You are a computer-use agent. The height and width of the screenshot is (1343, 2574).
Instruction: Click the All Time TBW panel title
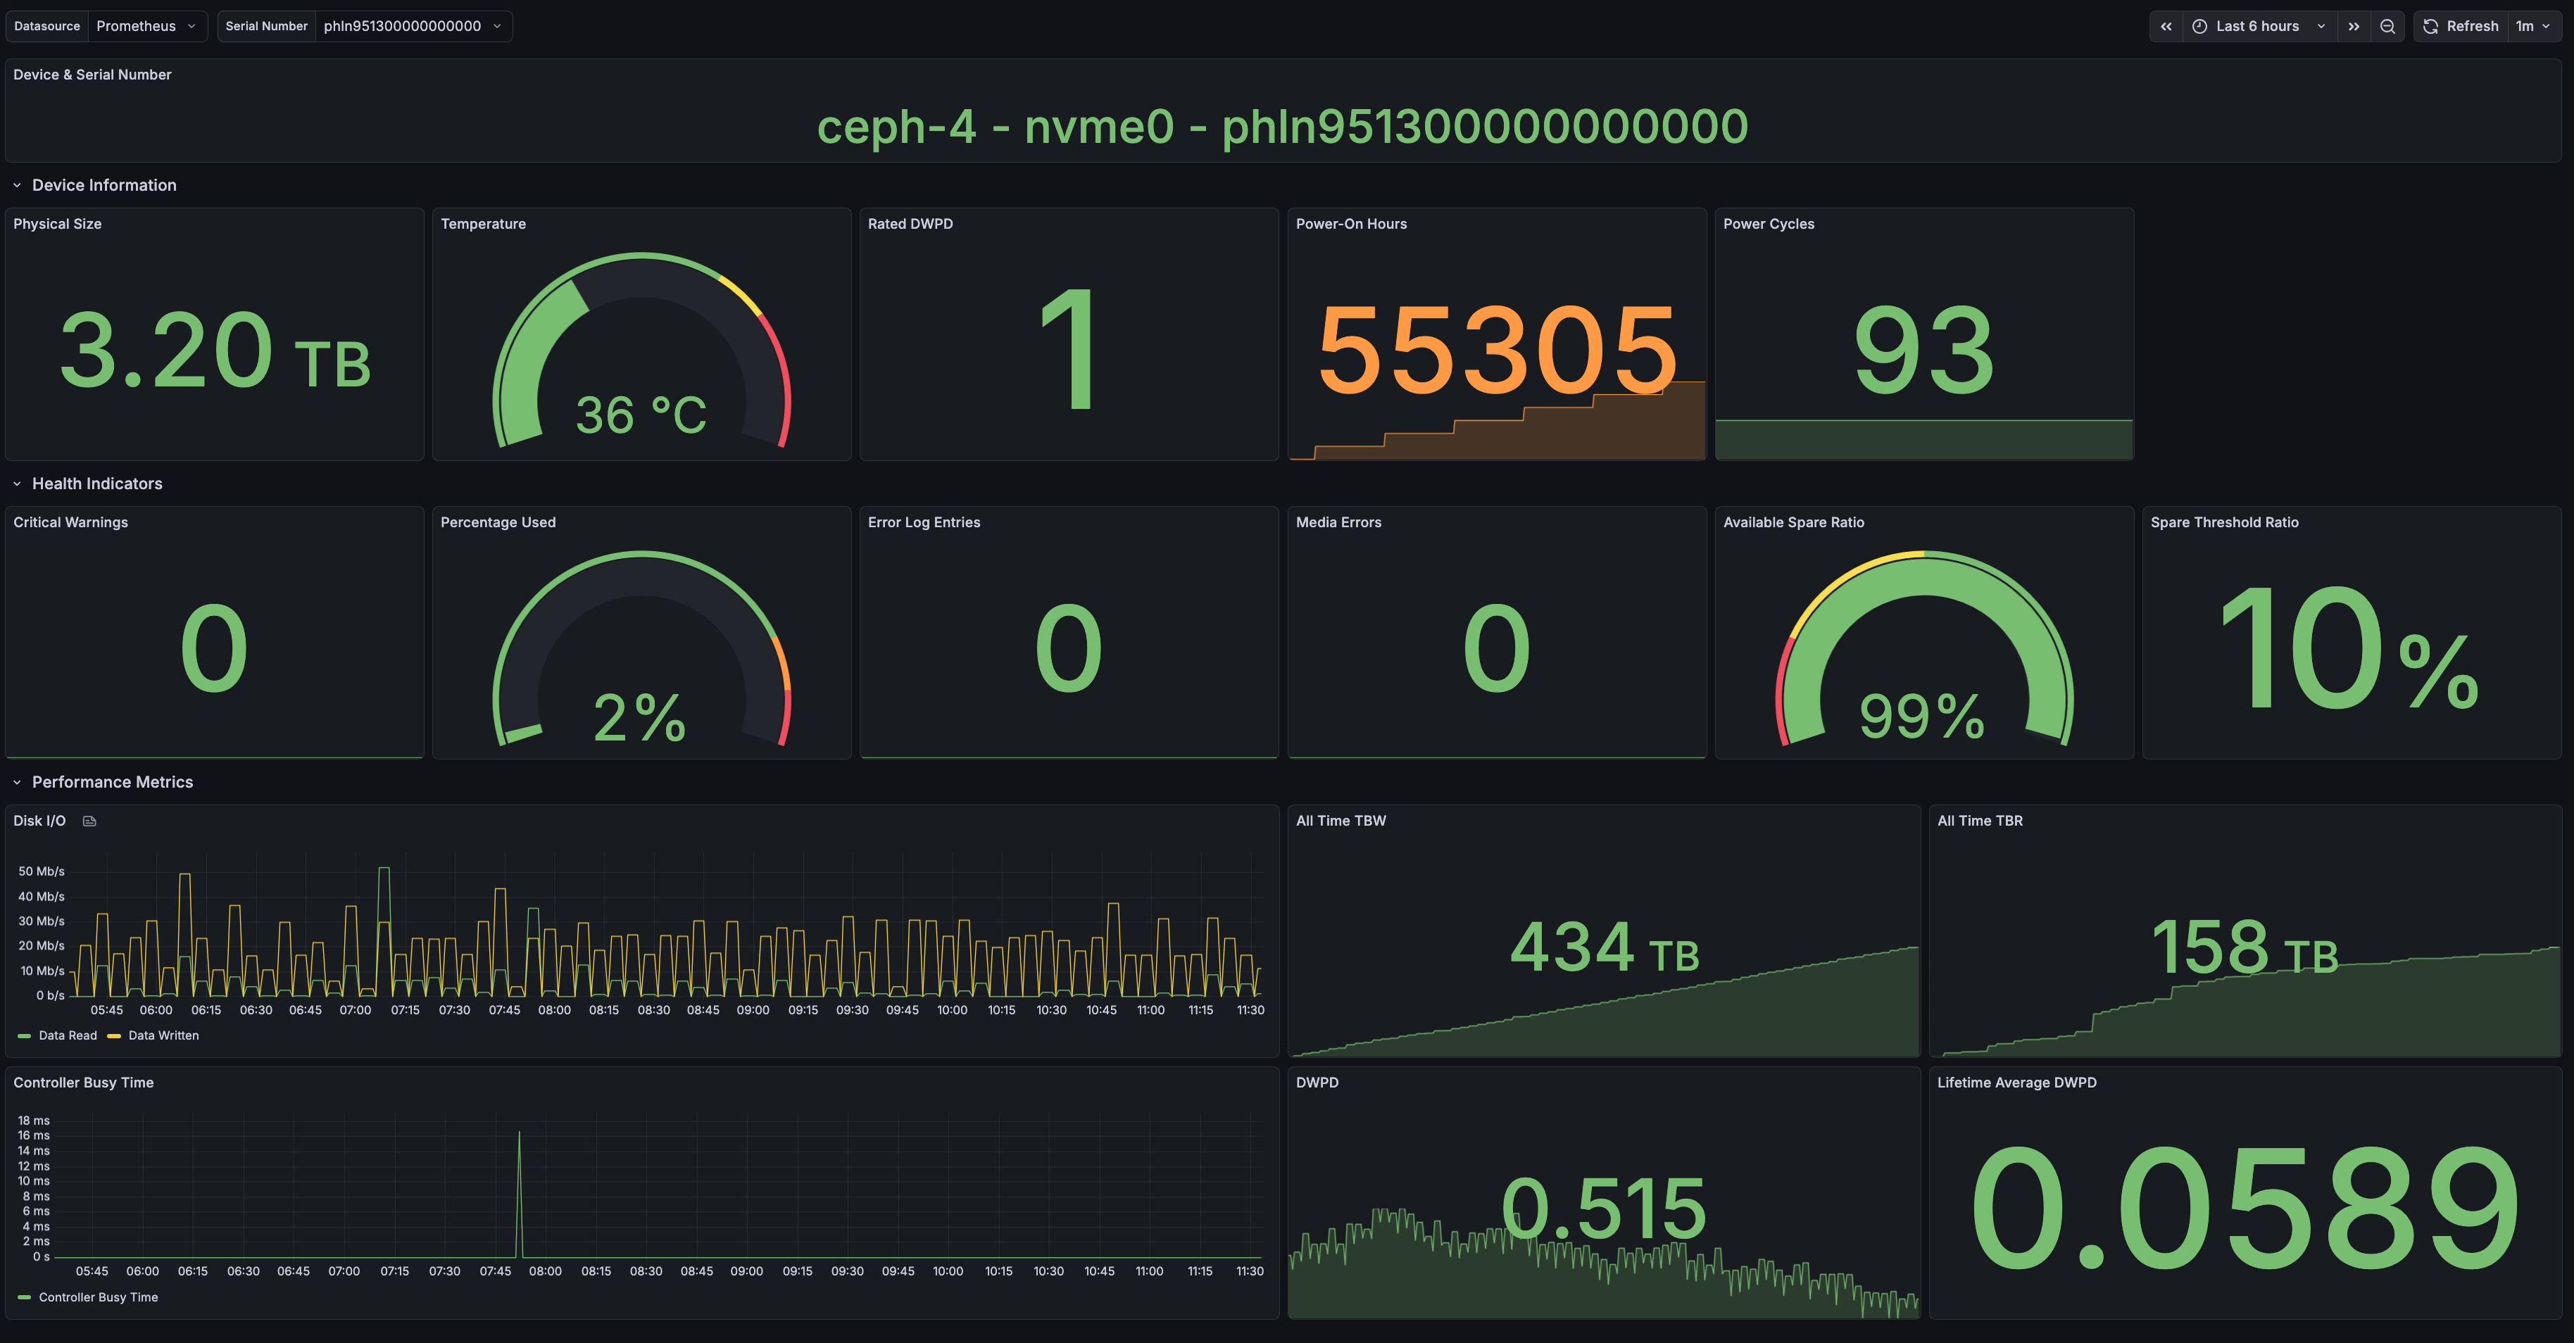click(1341, 821)
